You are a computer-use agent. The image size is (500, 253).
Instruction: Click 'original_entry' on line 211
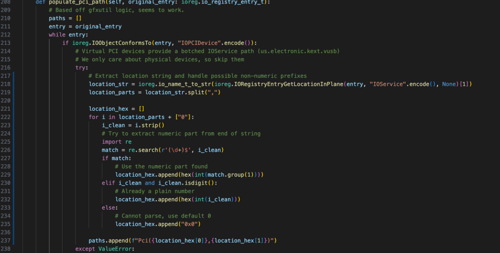tap(98, 26)
